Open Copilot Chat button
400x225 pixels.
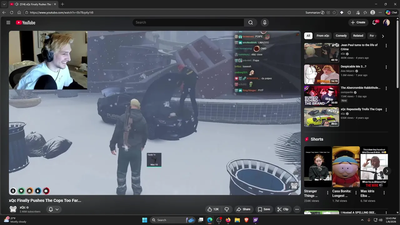[391, 12]
